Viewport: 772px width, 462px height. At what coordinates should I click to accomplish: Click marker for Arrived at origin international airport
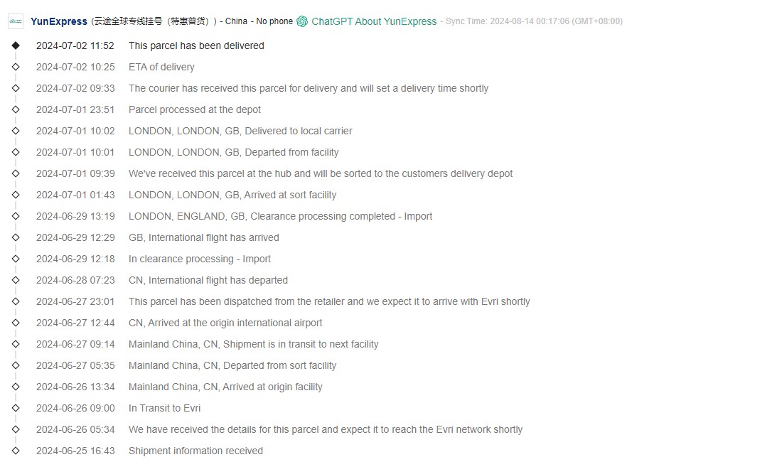[16, 323]
